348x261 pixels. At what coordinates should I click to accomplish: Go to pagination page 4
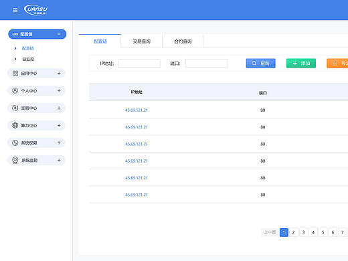coord(313,232)
